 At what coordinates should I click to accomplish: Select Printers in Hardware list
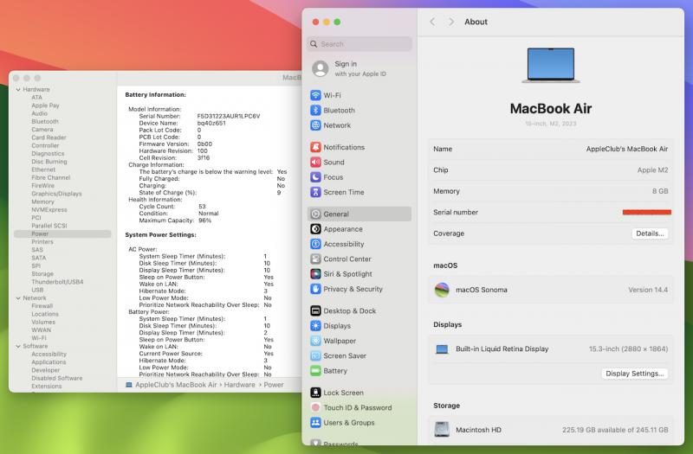[x=42, y=242]
